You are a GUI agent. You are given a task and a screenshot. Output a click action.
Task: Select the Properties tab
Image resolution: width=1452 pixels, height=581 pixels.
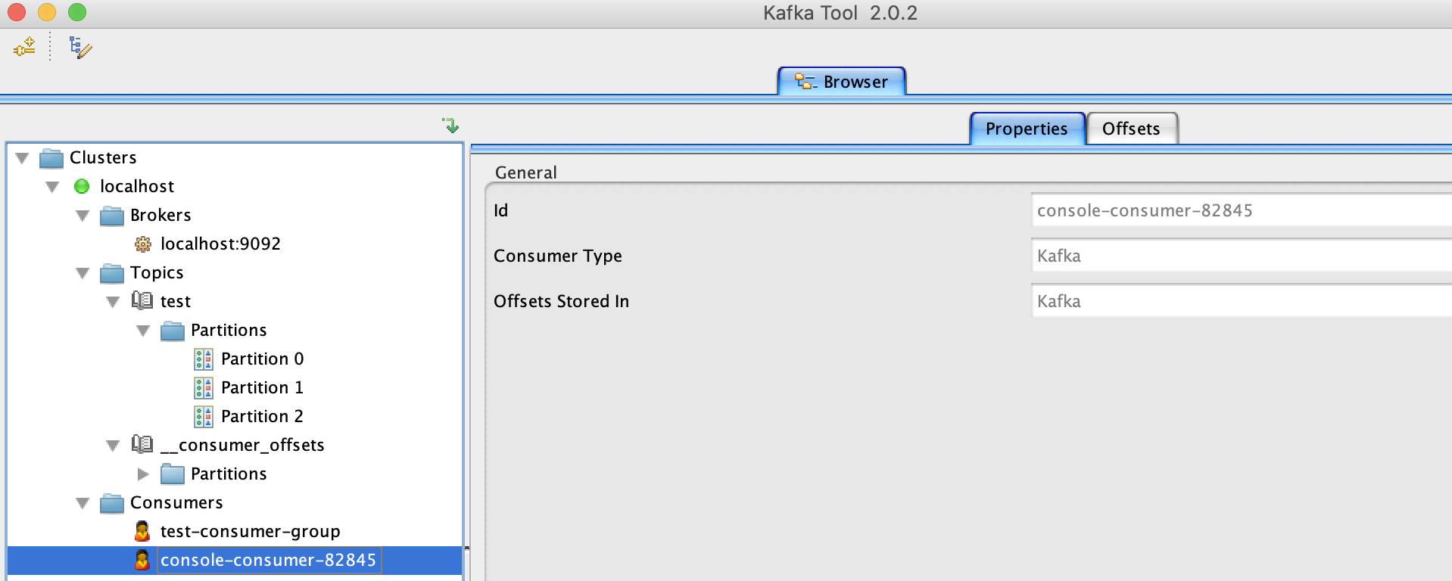click(x=1027, y=129)
